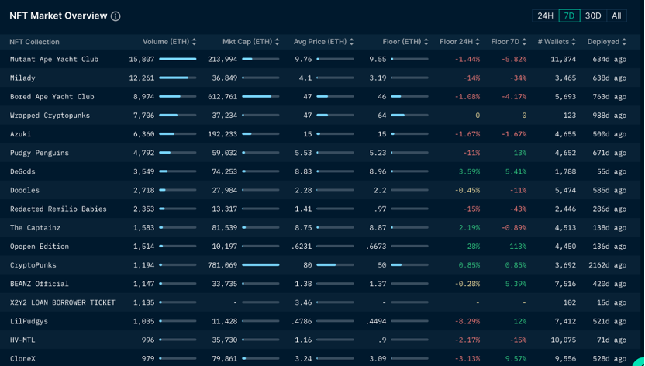Click Mutant Ape Yacht Club volume bar
The width and height of the screenshot is (645, 366).
point(178,59)
